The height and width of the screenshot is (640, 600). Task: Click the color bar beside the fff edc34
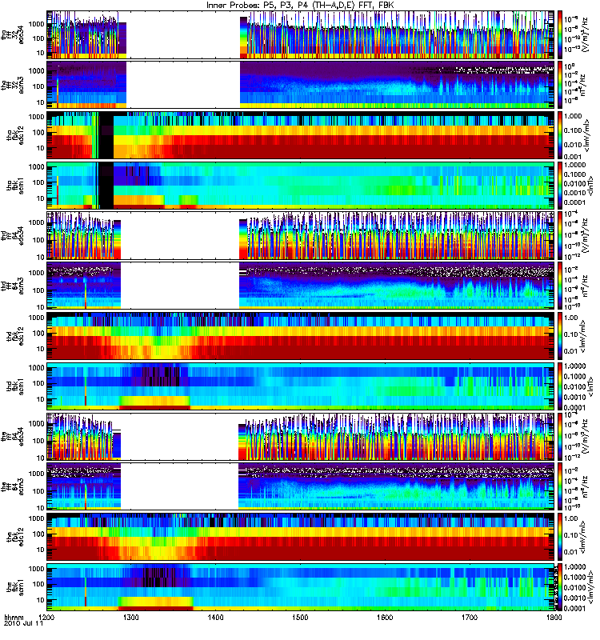tap(560, 436)
